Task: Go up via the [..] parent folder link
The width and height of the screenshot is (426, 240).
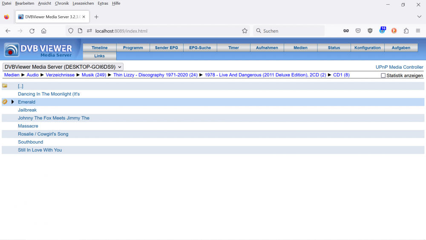Action: pyautogui.click(x=20, y=86)
